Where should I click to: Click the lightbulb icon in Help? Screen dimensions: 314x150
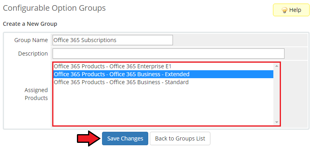pos(285,10)
